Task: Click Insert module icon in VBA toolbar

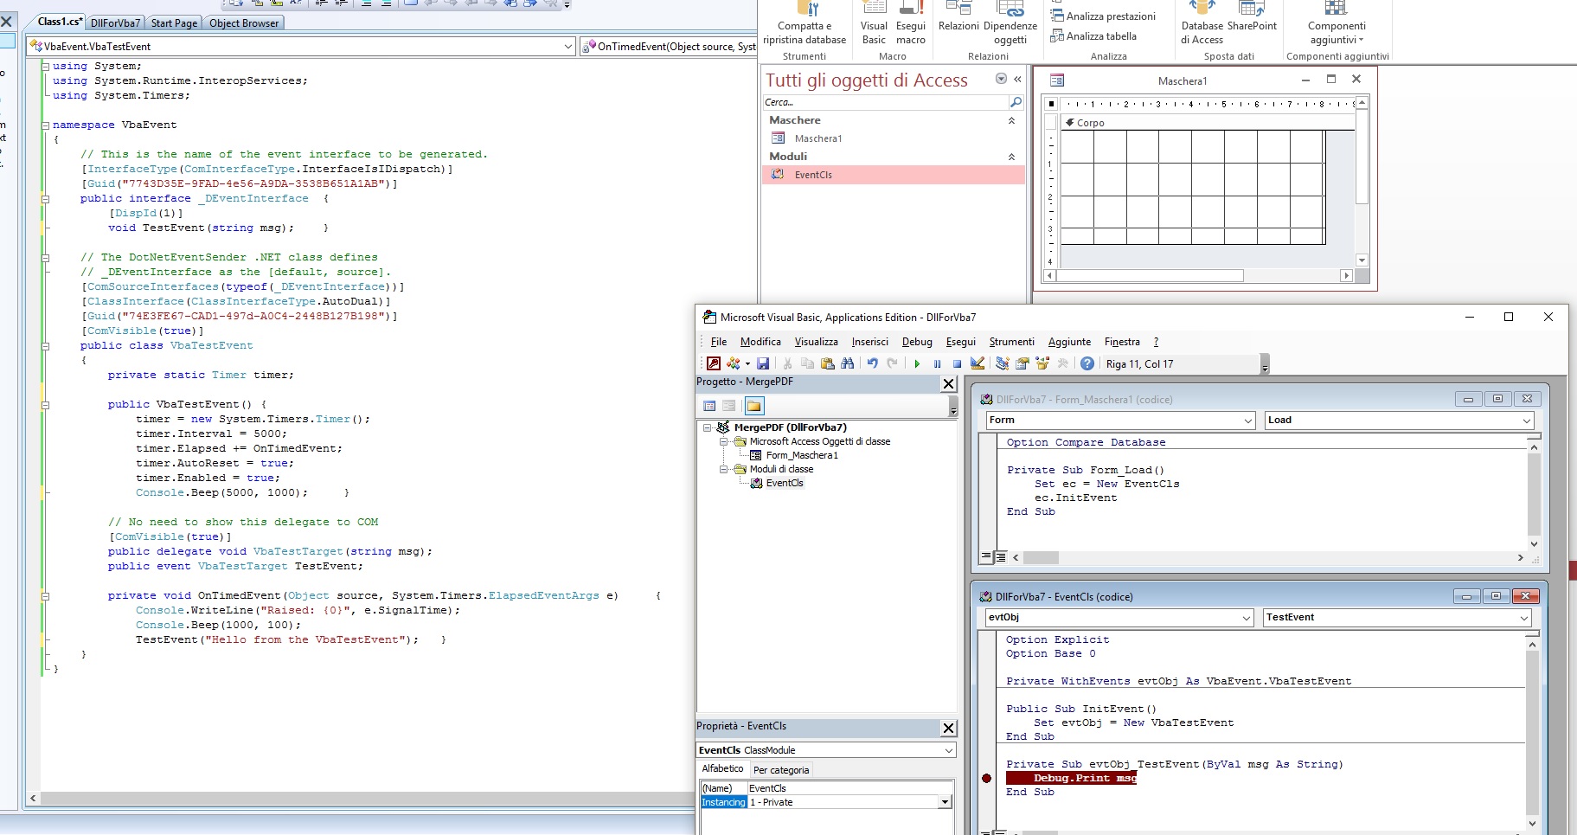Action: [734, 363]
